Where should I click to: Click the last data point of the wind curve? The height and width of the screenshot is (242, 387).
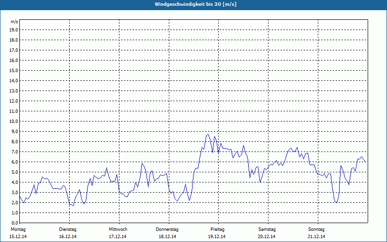point(366,162)
